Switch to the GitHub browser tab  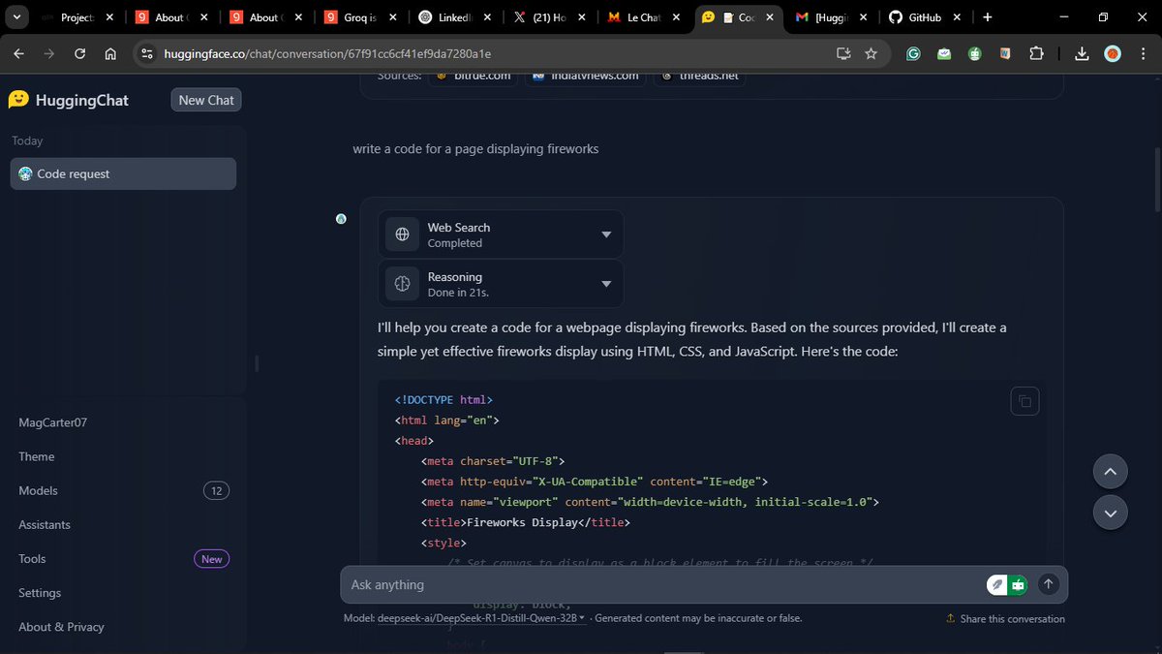pyautogui.click(x=926, y=17)
